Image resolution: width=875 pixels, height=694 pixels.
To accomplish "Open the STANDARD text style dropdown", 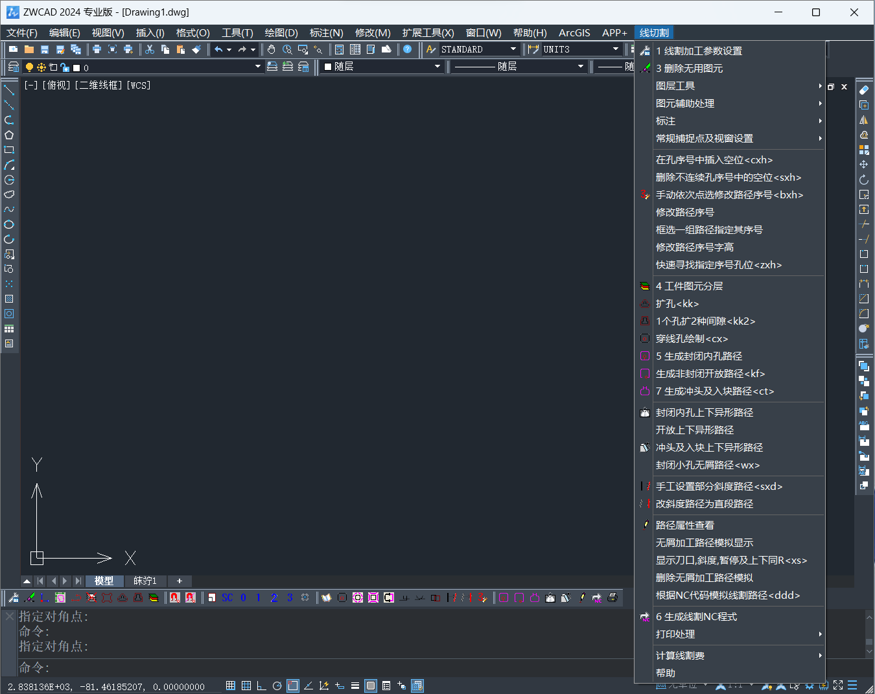I will pyautogui.click(x=513, y=49).
